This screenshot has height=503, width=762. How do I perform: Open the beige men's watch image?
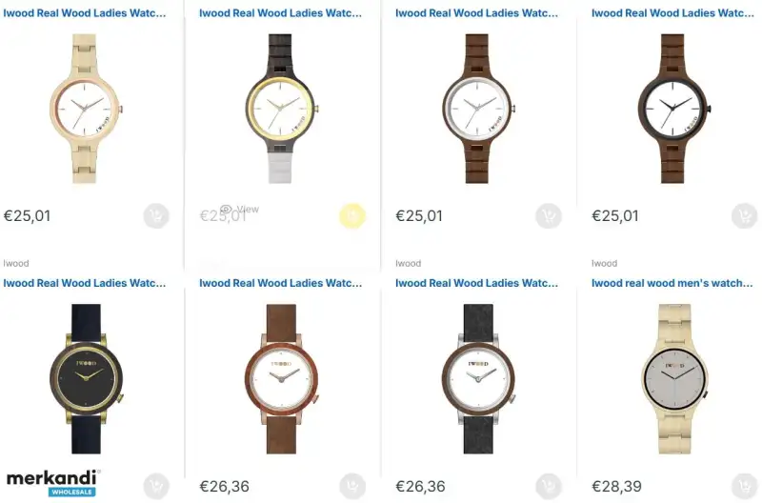[x=674, y=379]
